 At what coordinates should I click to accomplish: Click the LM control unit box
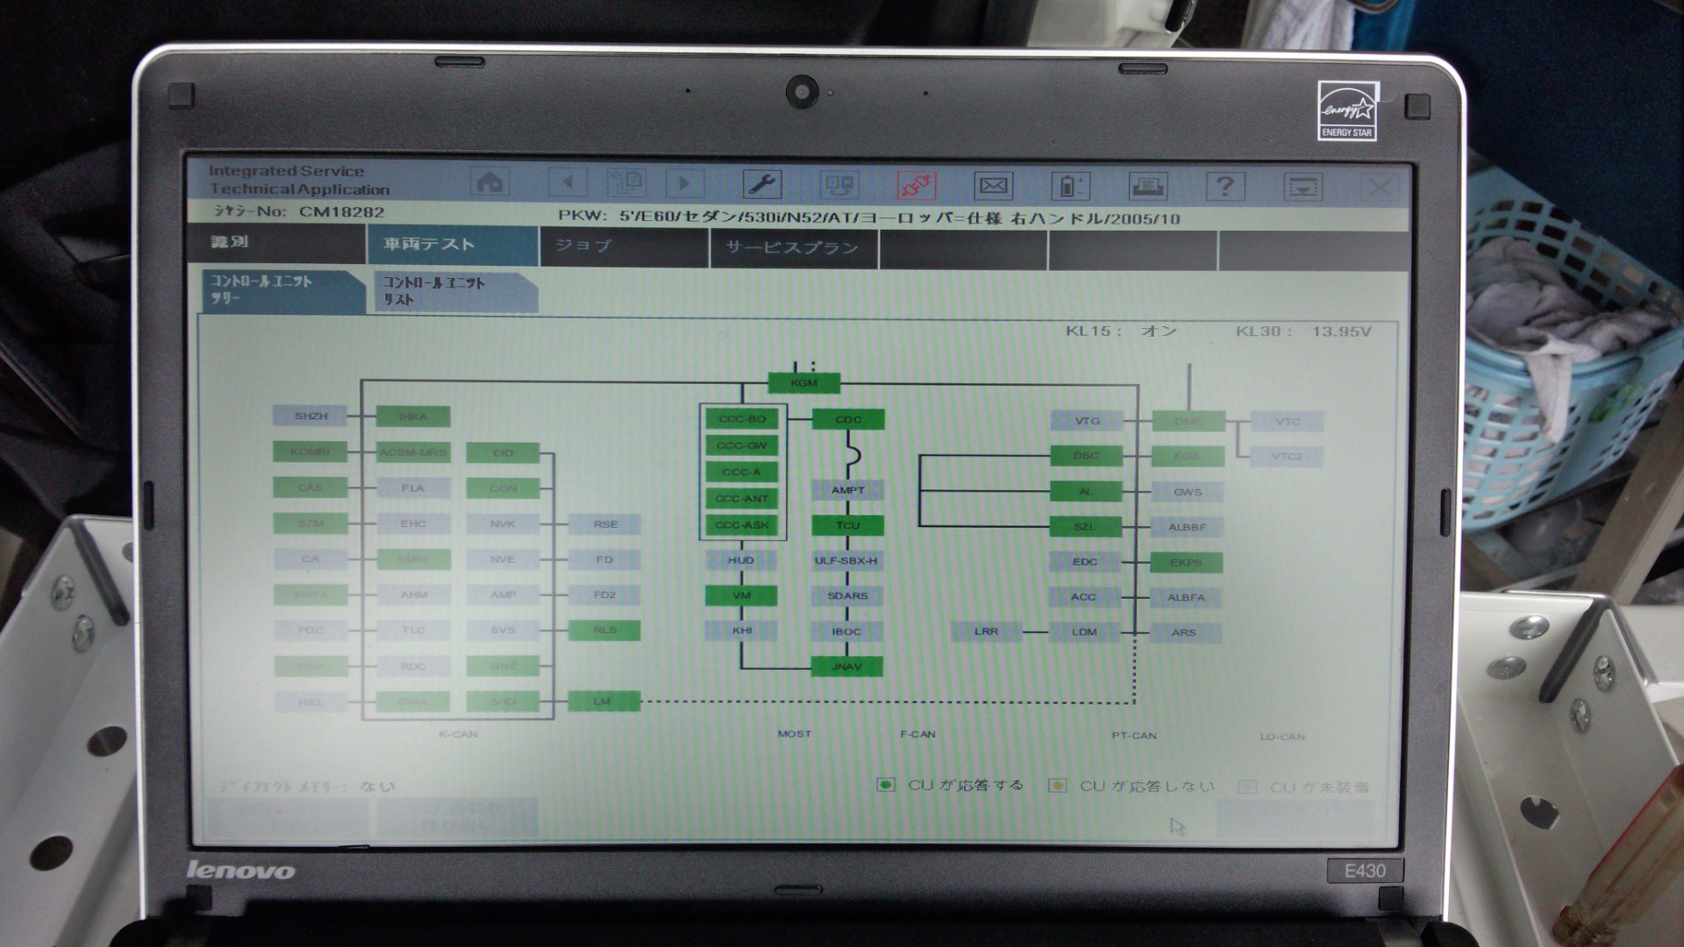[603, 701]
